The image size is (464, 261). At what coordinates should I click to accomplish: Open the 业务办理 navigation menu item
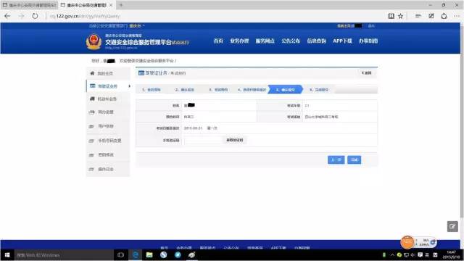239,41
